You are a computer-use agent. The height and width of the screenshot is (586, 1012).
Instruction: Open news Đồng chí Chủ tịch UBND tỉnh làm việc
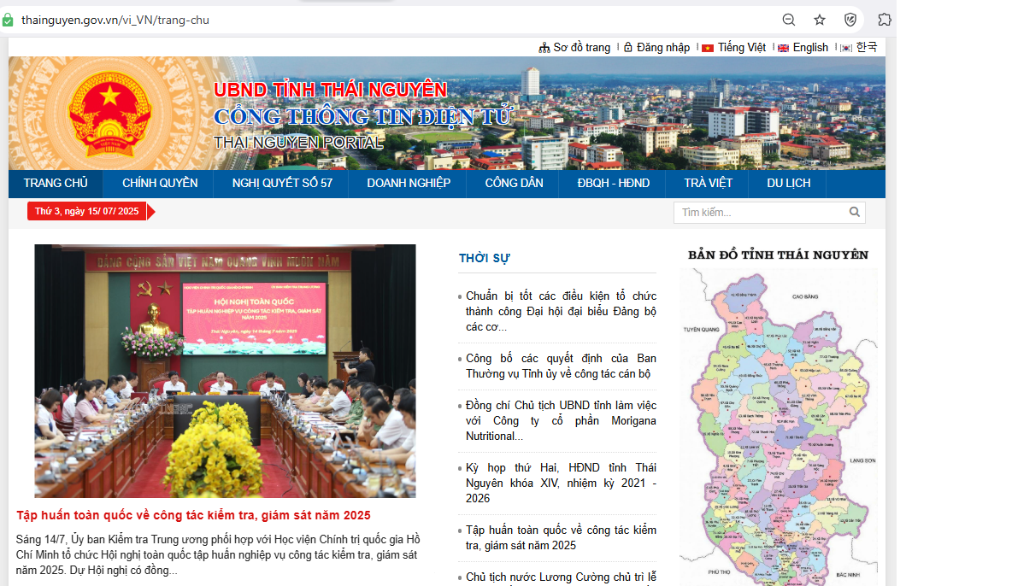(561, 421)
